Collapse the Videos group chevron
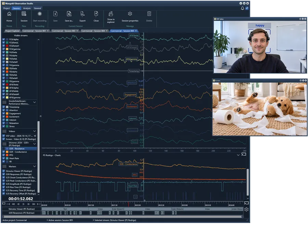The width and height of the screenshot is (308, 225). [35, 131]
